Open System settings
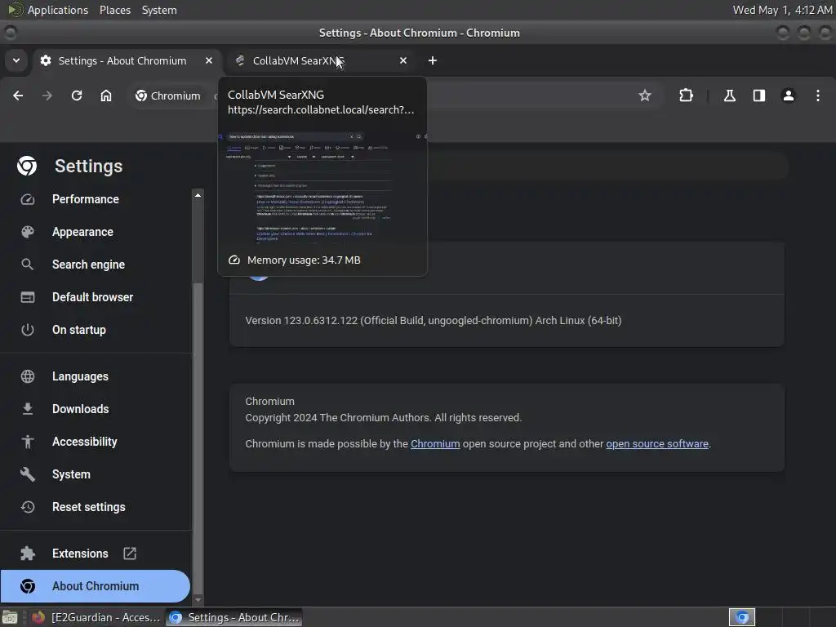836x627 pixels. point(71,474)
